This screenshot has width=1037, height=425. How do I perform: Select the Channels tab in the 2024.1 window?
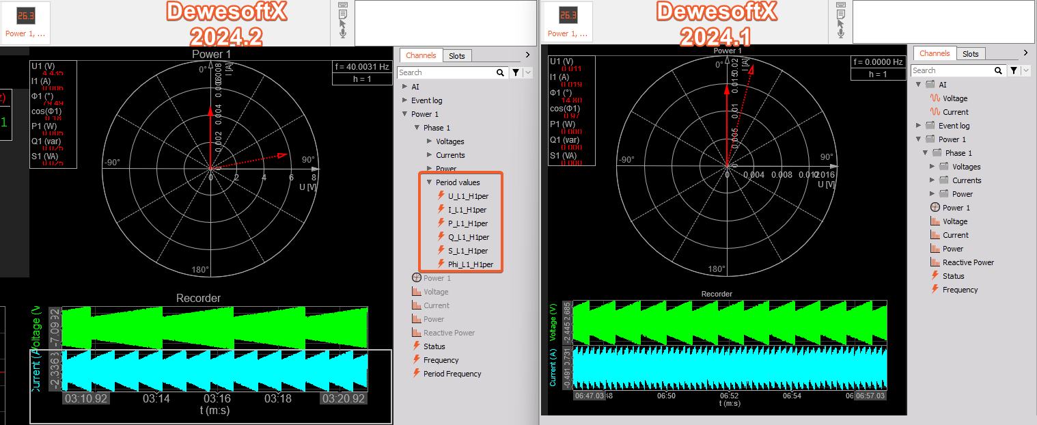[x=935, y=53]
